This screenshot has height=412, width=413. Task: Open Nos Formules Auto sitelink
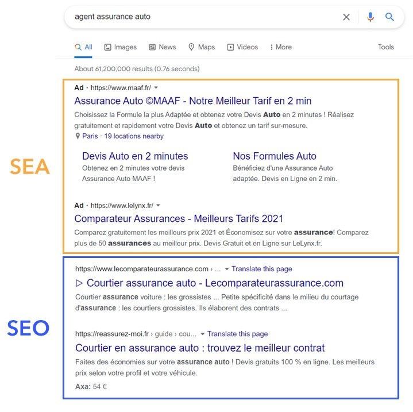(275, 156)
